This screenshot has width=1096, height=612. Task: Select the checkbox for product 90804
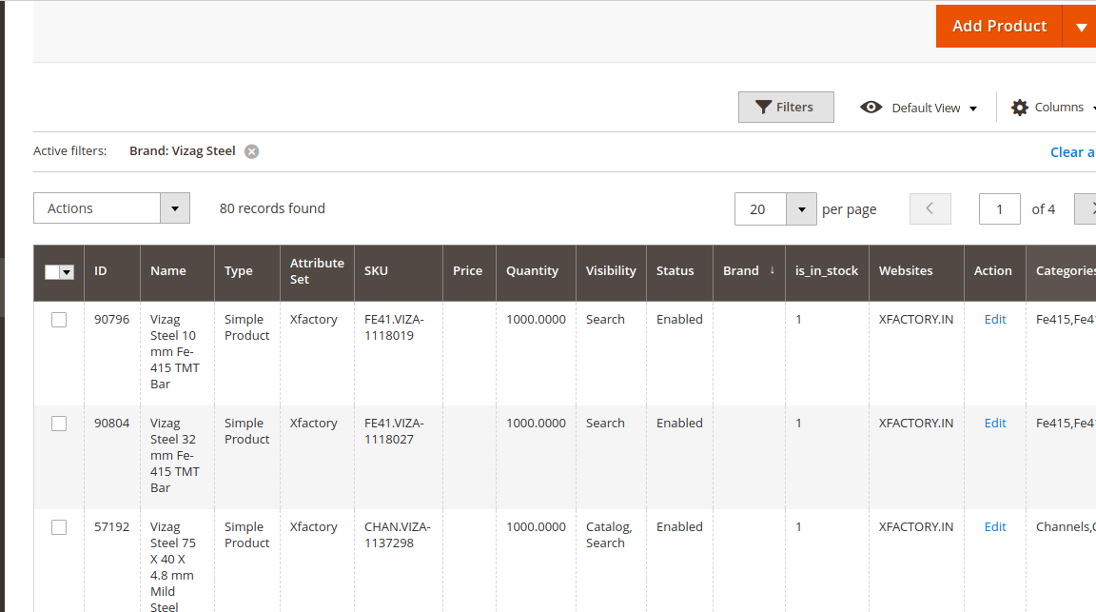coord(59,424)
